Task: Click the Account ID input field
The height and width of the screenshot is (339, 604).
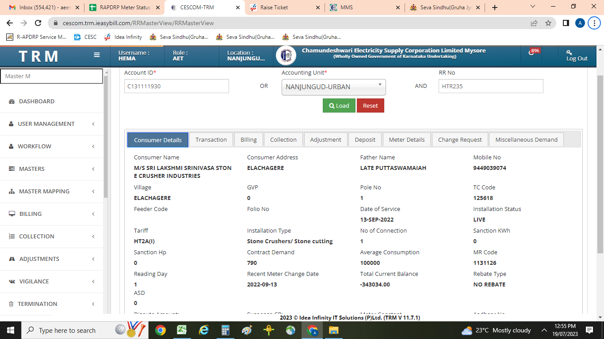Action: [176, 86]
